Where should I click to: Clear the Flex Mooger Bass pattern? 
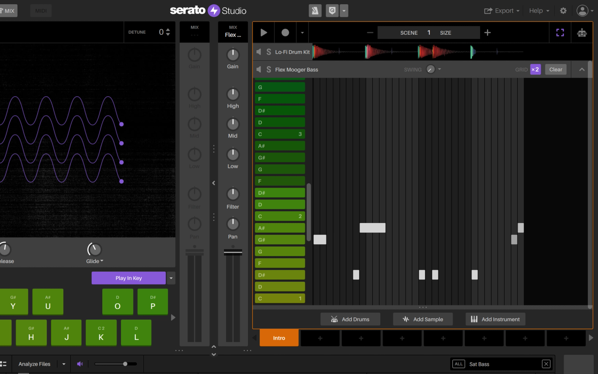(555, 69)
